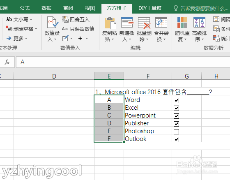Open the 数值录入 dropdown arrow
Image resolution: width=230 pixels, height=180 pixels.
click(55, 39)
